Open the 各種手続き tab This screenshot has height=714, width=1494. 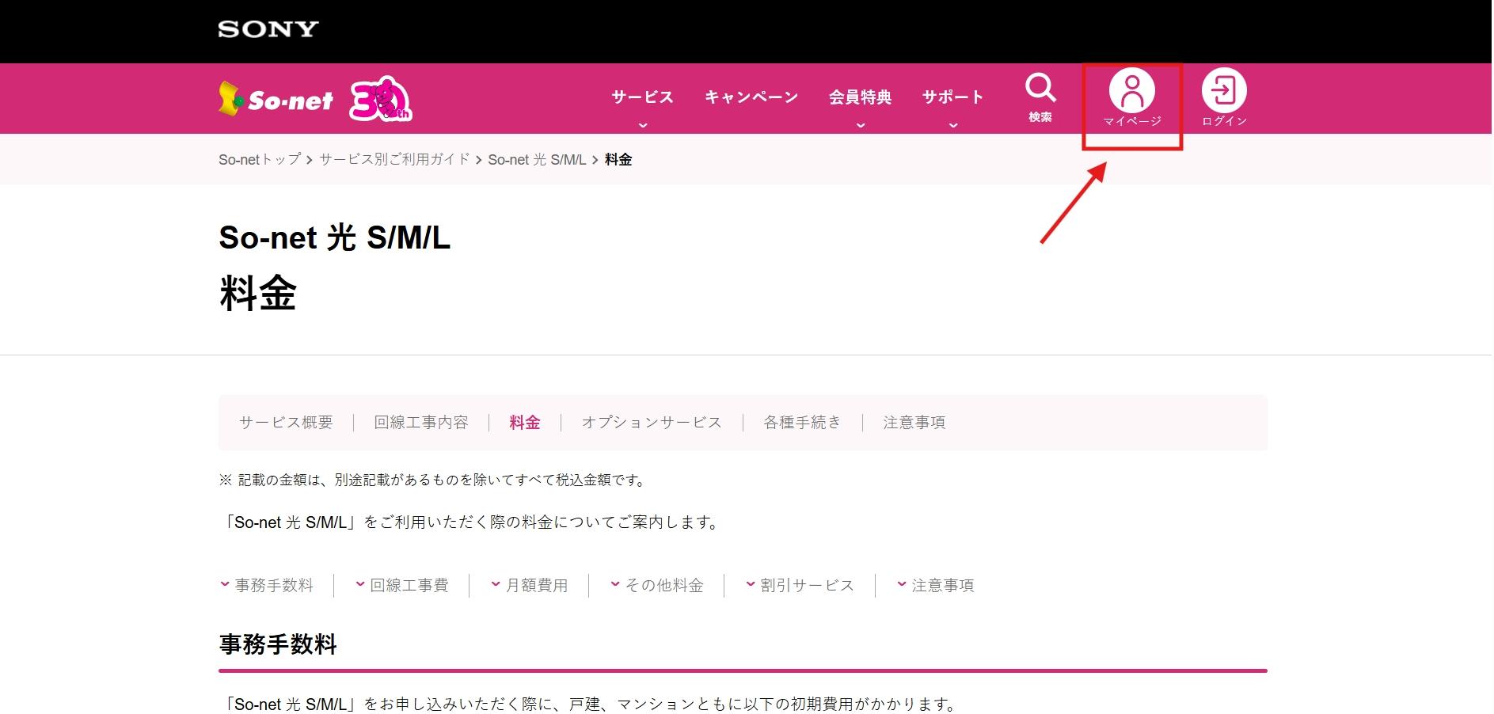pos(802,423)
